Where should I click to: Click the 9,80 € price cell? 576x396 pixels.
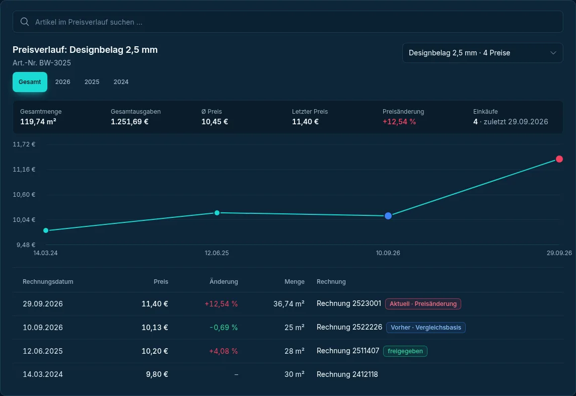[157, 374]
